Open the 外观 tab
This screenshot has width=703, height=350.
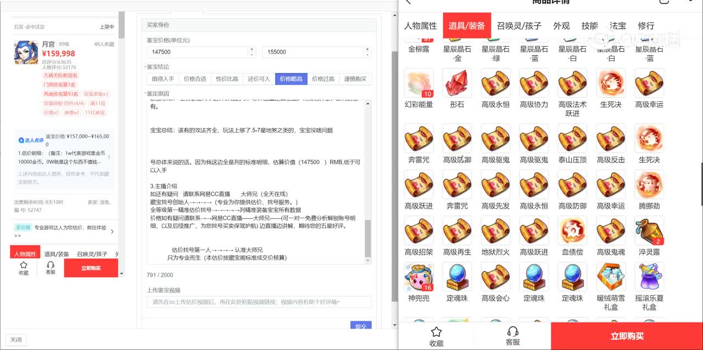pyautogui.click(x=561, y=26)
